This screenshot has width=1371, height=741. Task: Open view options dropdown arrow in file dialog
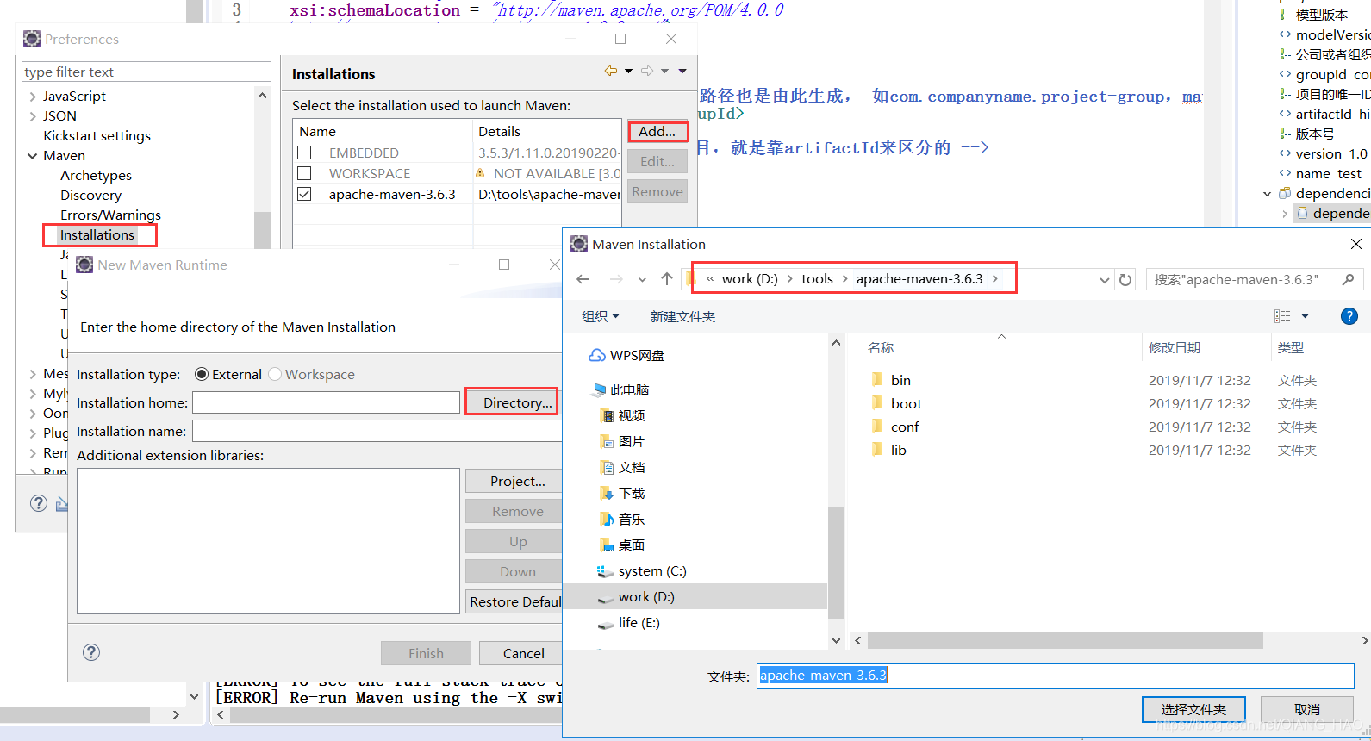point(1305,316)
